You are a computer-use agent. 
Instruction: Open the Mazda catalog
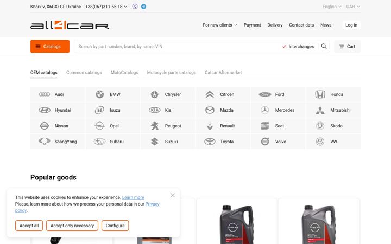tap(223, 110)
